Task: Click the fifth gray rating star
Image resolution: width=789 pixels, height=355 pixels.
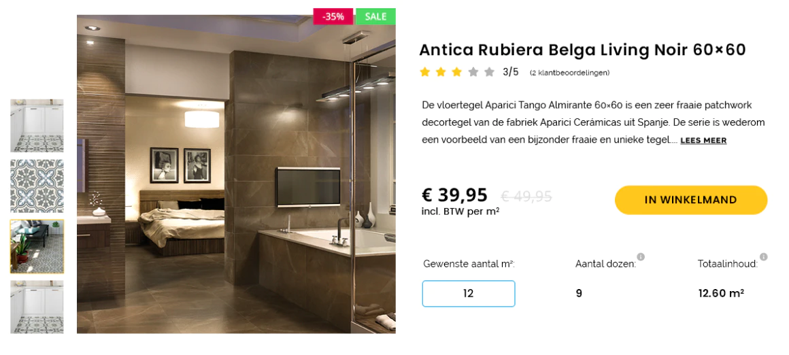Action: point(489,72)
